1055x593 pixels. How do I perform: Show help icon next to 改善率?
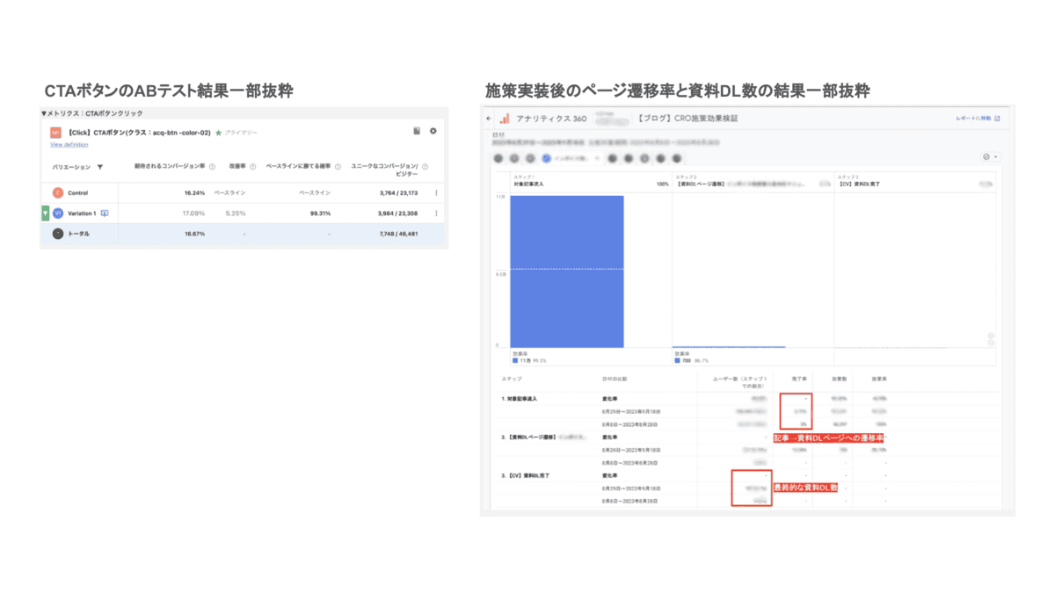pyautogui.click(x=252, y=166)
